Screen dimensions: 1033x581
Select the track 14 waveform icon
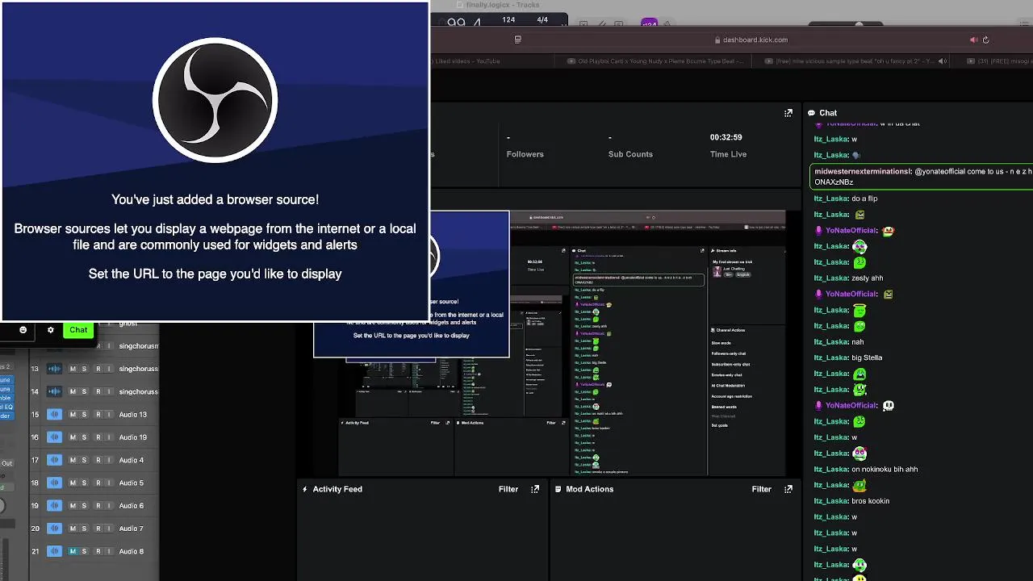point(54,391)
